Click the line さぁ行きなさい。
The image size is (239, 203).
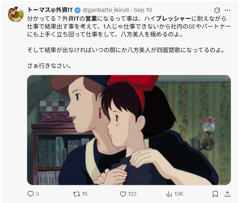[49, 66]
